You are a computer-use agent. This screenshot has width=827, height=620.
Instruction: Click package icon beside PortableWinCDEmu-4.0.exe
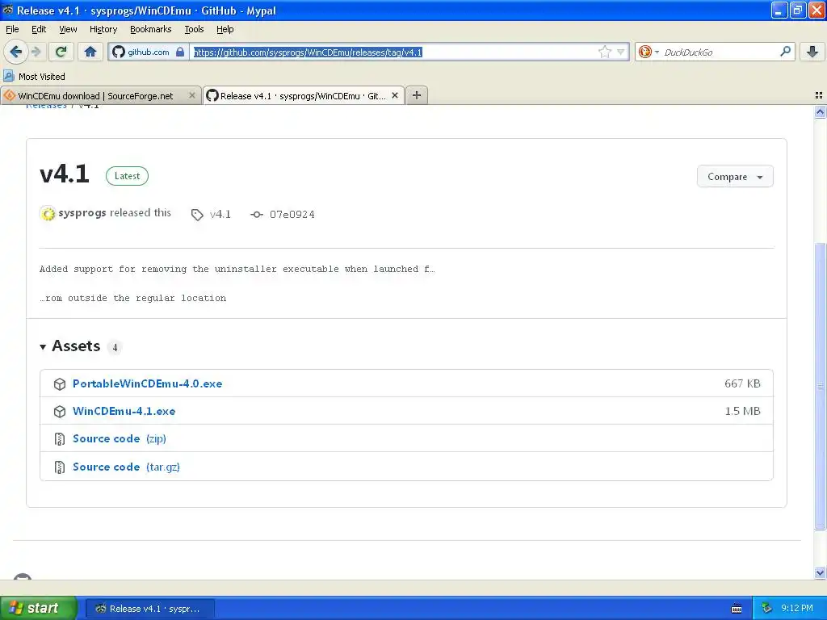point(60,383)
